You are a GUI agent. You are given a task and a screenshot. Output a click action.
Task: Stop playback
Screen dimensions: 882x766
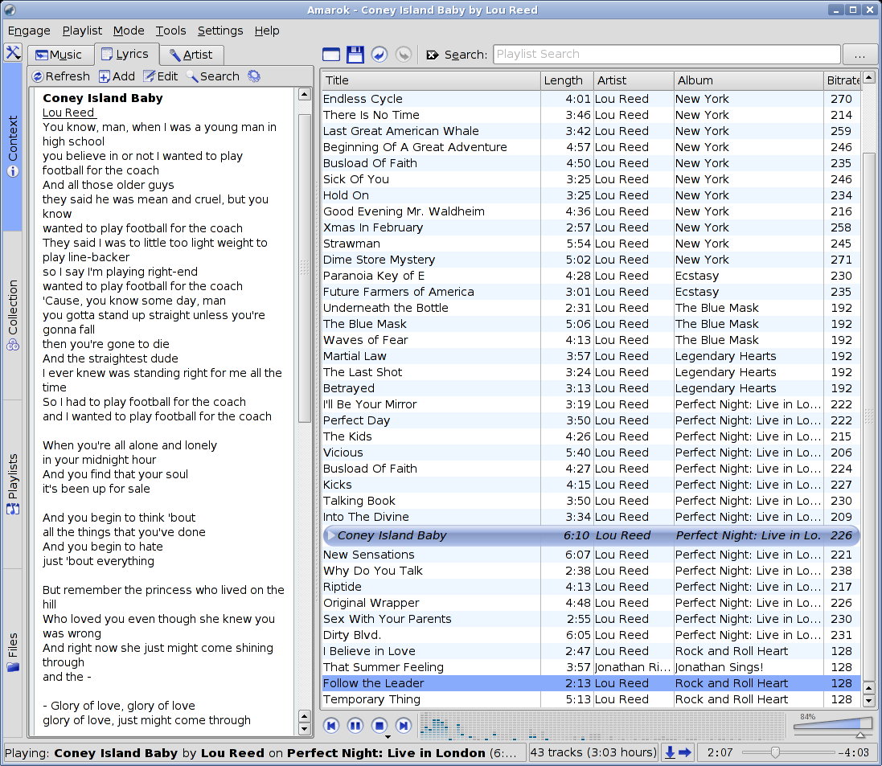(x=379, y=726)
